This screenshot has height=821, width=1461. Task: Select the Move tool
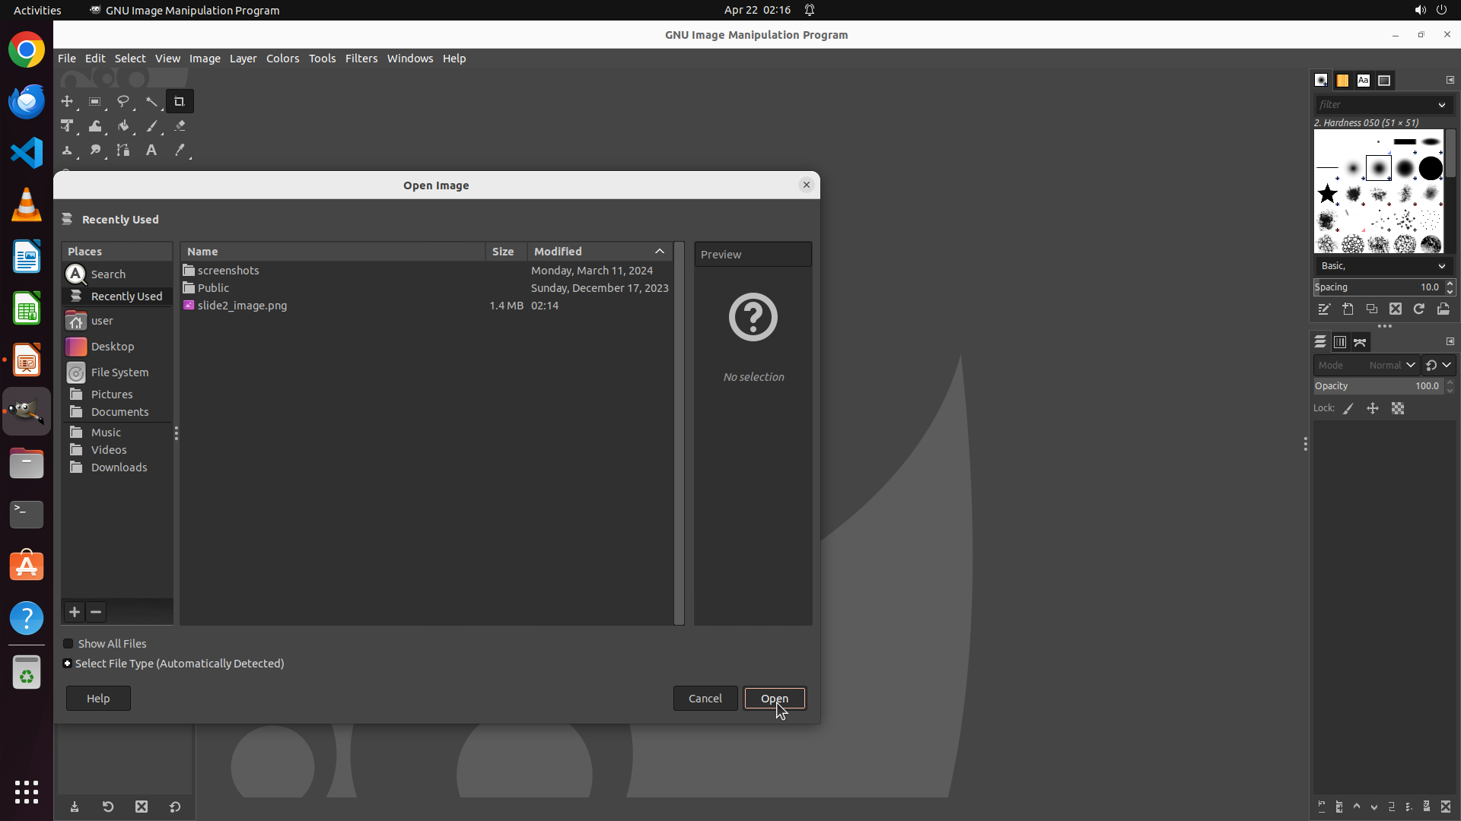tap(67, 101)
